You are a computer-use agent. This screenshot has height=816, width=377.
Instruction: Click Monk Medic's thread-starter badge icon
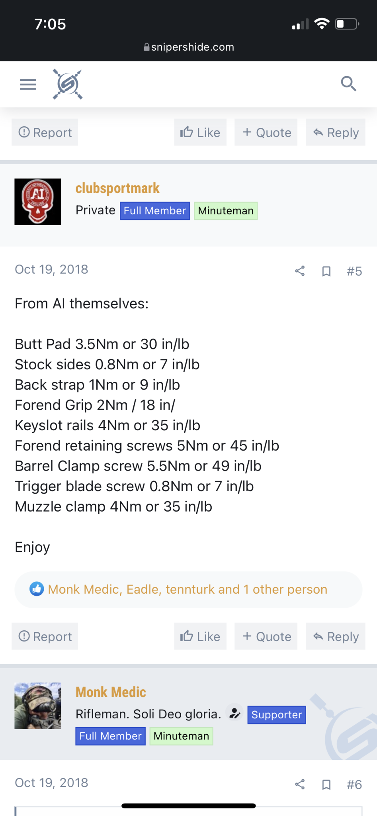coord(235,713)
